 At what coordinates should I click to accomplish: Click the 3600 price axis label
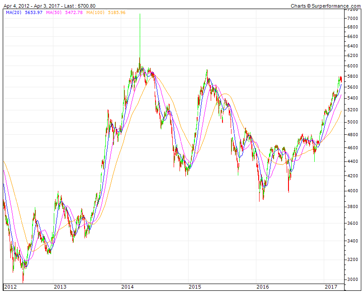353,223
